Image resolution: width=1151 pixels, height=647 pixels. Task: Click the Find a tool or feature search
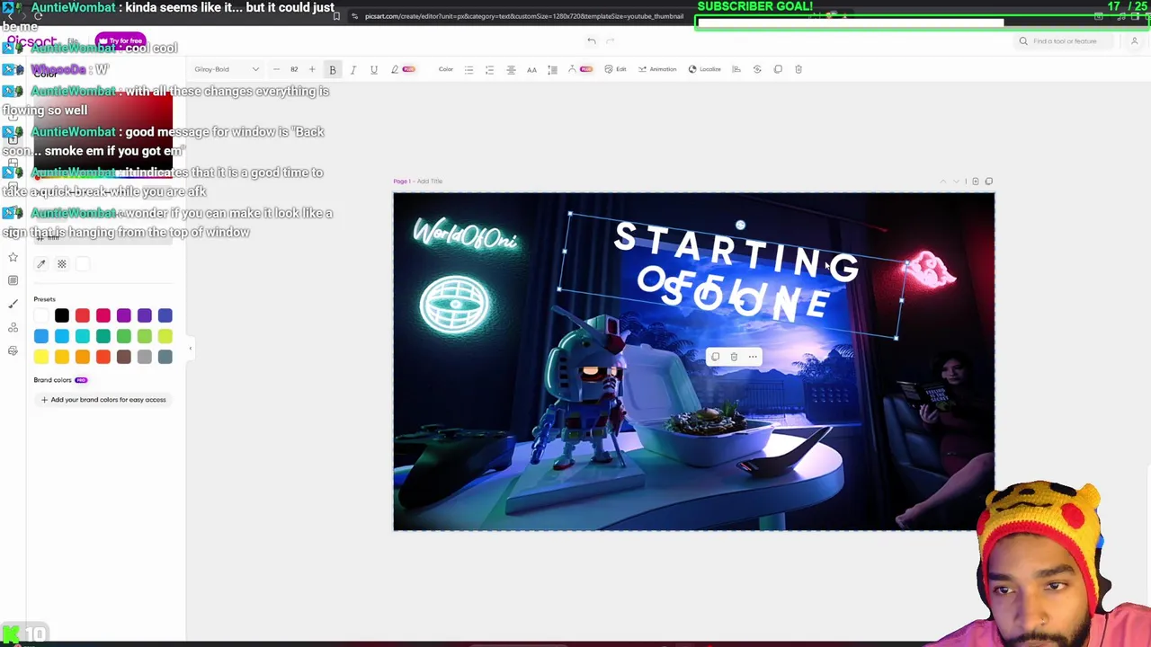pyautogui.click(x=1065, y=41)
